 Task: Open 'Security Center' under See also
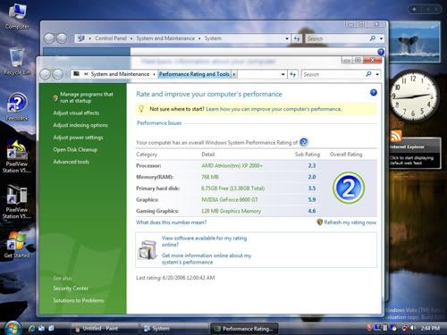point(71,289)
